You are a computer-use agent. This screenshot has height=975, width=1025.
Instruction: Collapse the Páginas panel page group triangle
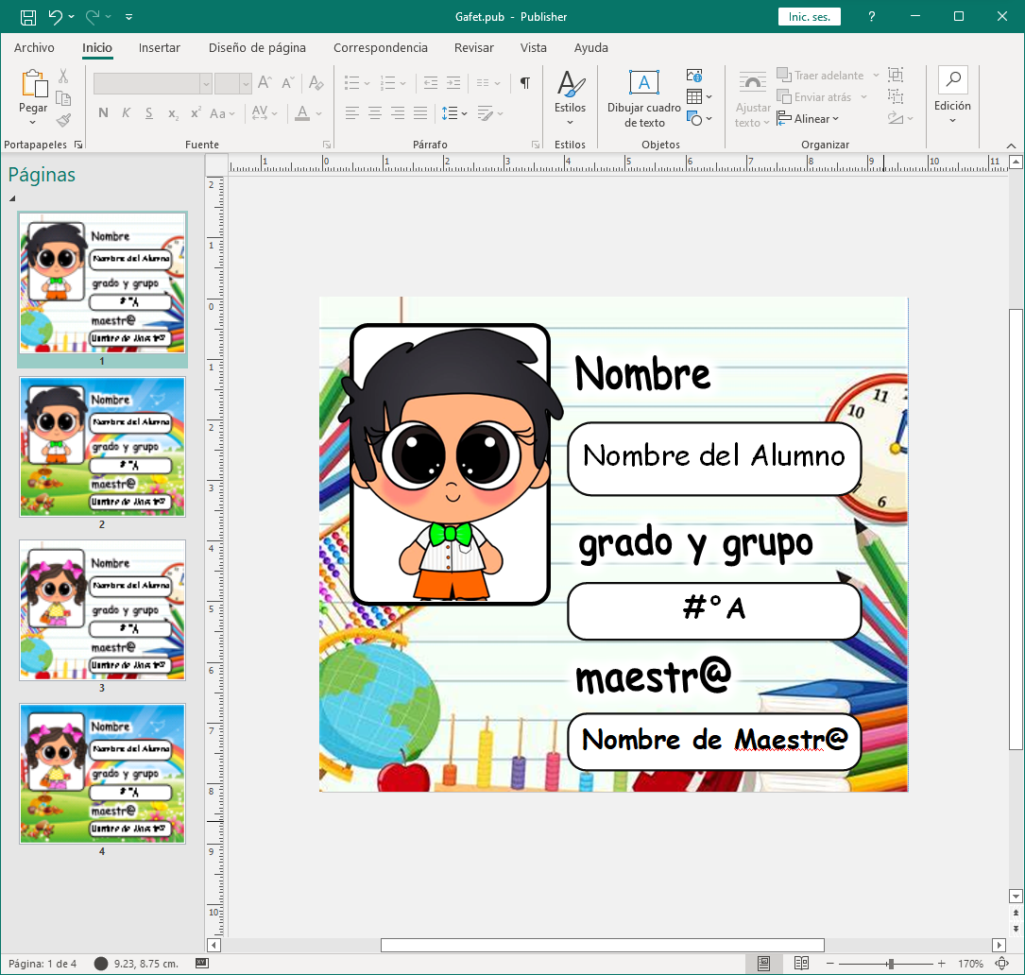point(13,199)
